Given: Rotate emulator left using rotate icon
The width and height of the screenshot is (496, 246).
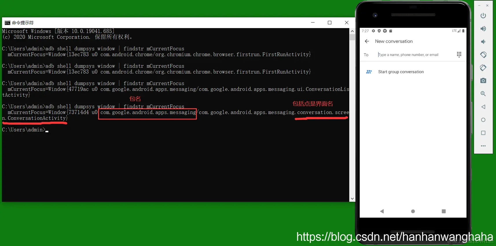Looking at the screenshot, I should pyautogui.click(x=483, y=55).
